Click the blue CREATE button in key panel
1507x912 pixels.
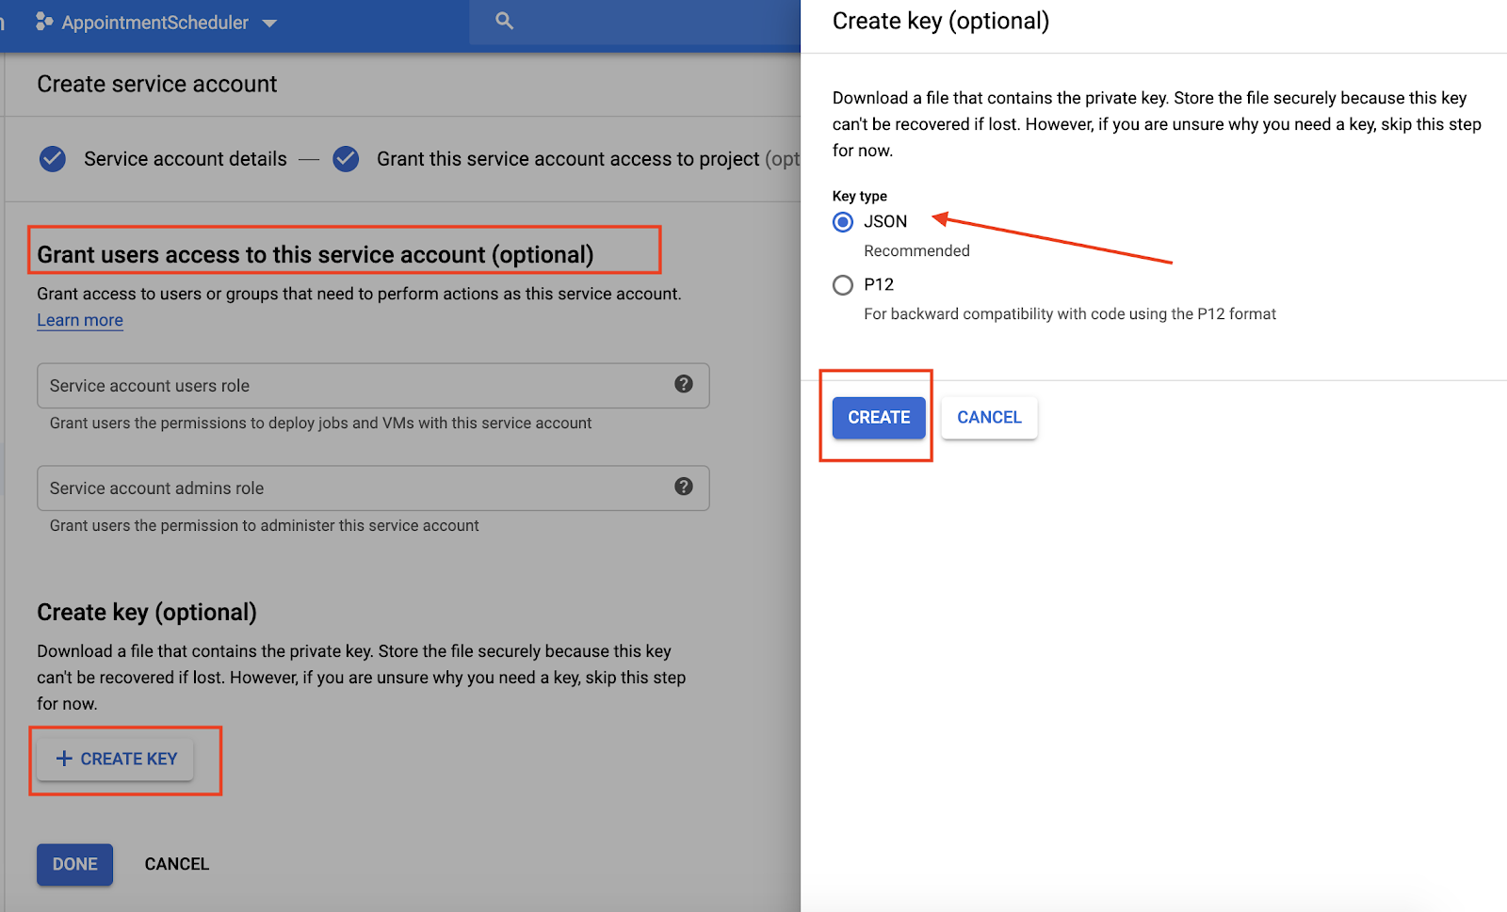pos(879,418)
